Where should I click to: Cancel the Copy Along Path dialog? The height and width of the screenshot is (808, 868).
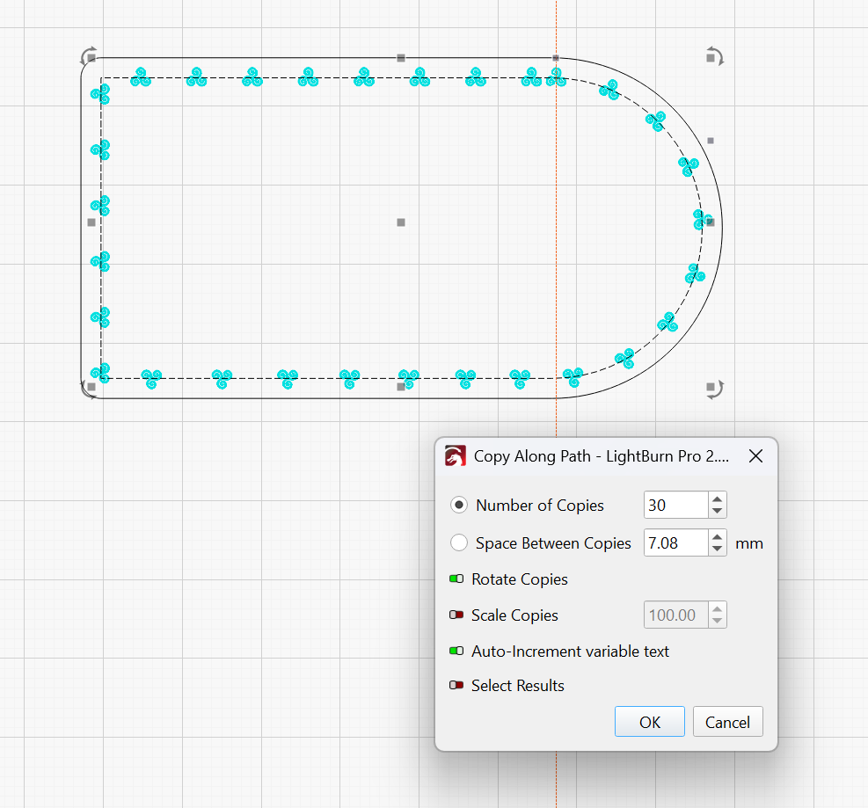727,722
